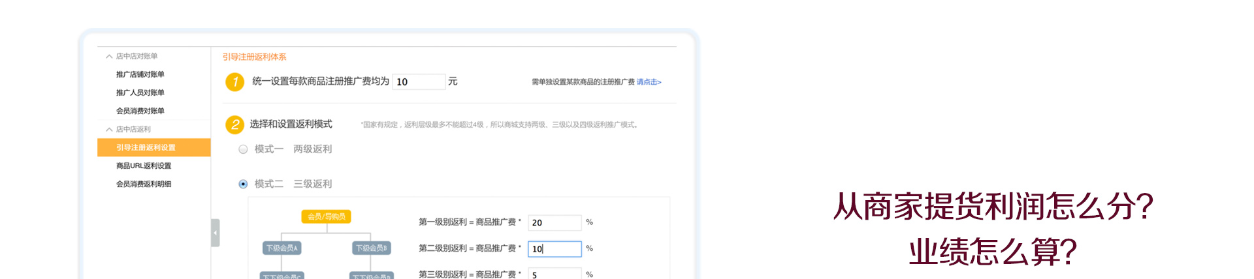Screen dimensions: 1254x279
Task: Select 引导注册返利设置 menu item
Action: tap(146, 148)
